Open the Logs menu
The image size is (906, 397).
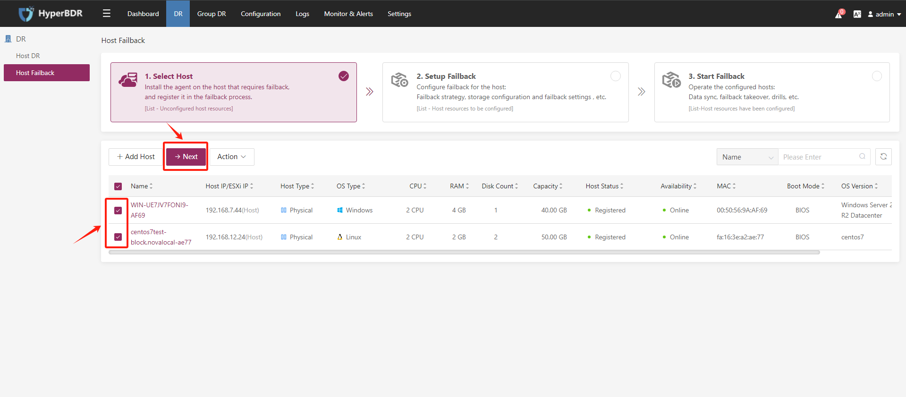[x=302, y=14]
